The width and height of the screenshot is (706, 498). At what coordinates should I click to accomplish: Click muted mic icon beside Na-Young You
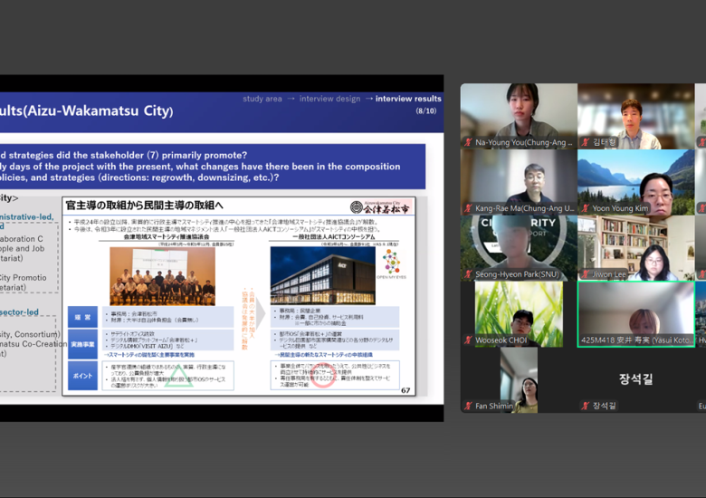pyautogui.click(x=468, y=142)
